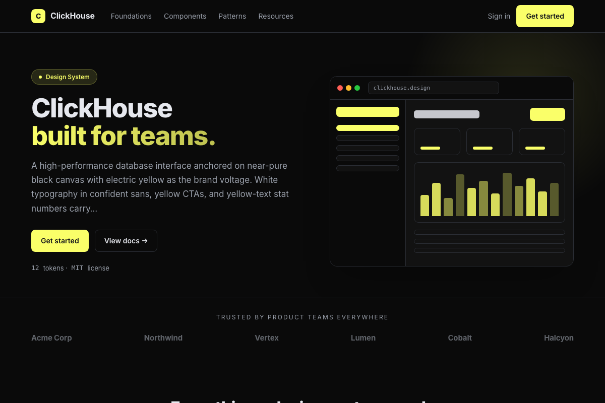Viewport: 605px width, 403px height.
Task: Click Get started button in the navbar
Action: [545, 16]
